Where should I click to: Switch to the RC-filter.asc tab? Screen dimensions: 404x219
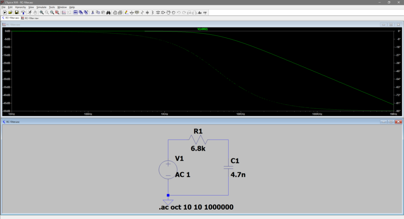point(11,18)
